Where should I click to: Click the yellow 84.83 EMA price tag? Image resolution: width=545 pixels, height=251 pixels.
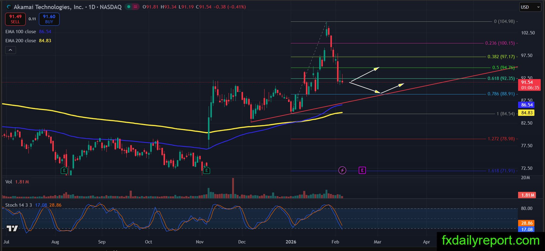526,113
